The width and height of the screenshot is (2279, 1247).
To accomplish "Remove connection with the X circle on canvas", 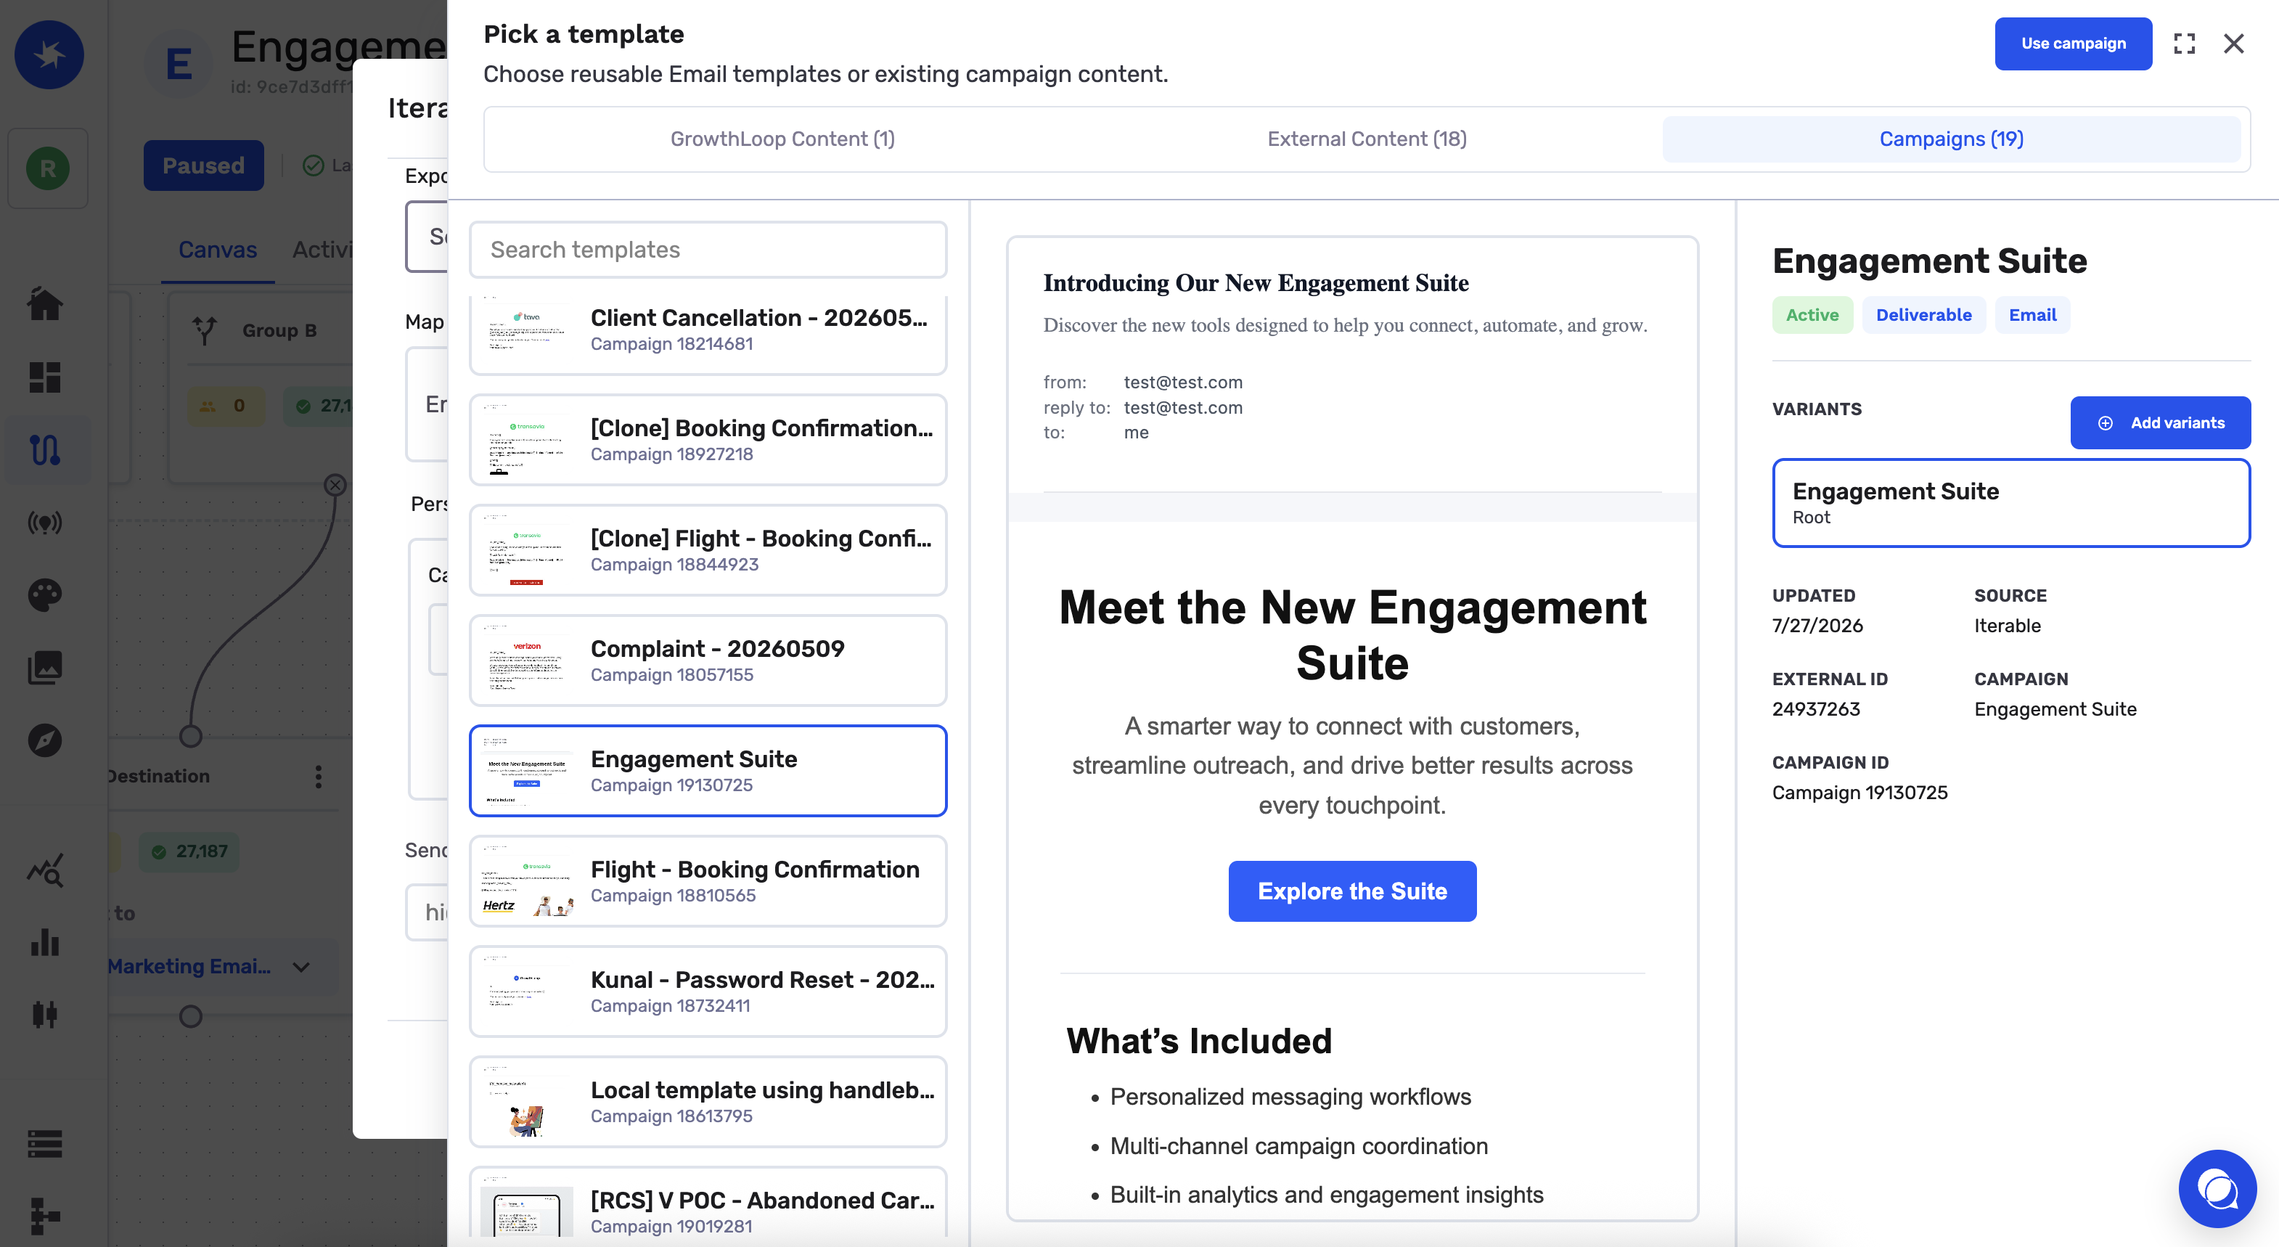I will pos(335,485).
